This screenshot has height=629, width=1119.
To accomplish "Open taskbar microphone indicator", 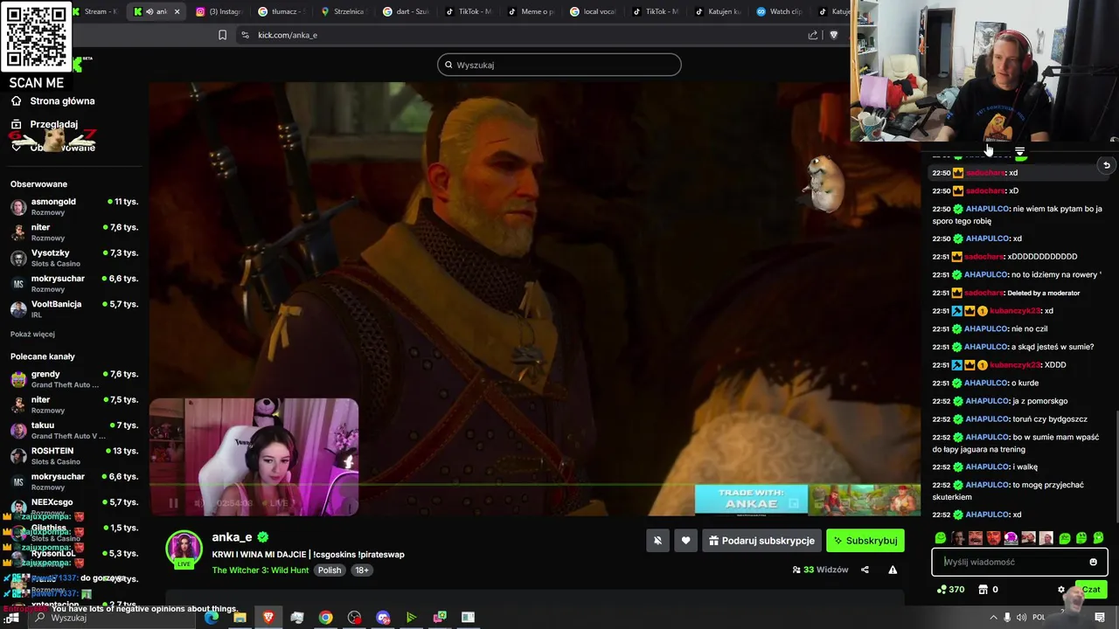I will [x=1007, y=618].
